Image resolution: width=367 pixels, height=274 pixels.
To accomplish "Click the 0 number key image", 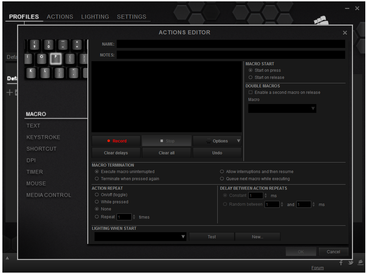I will (49, 45).
